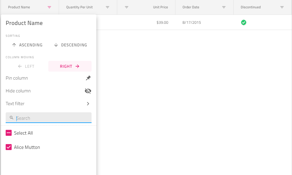This screenshot has width=292, height=175.
Task: Open filter menu on Quantity Per Unit column
Action: click(107, 7)
